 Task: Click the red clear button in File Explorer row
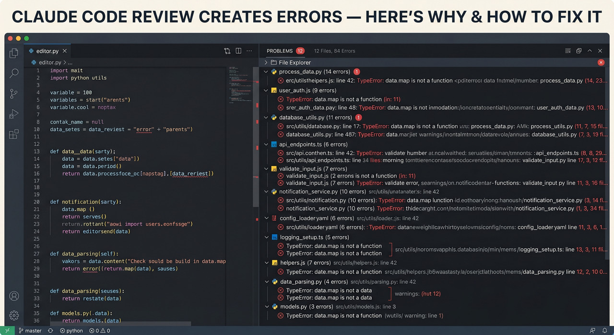click(601, 62)
